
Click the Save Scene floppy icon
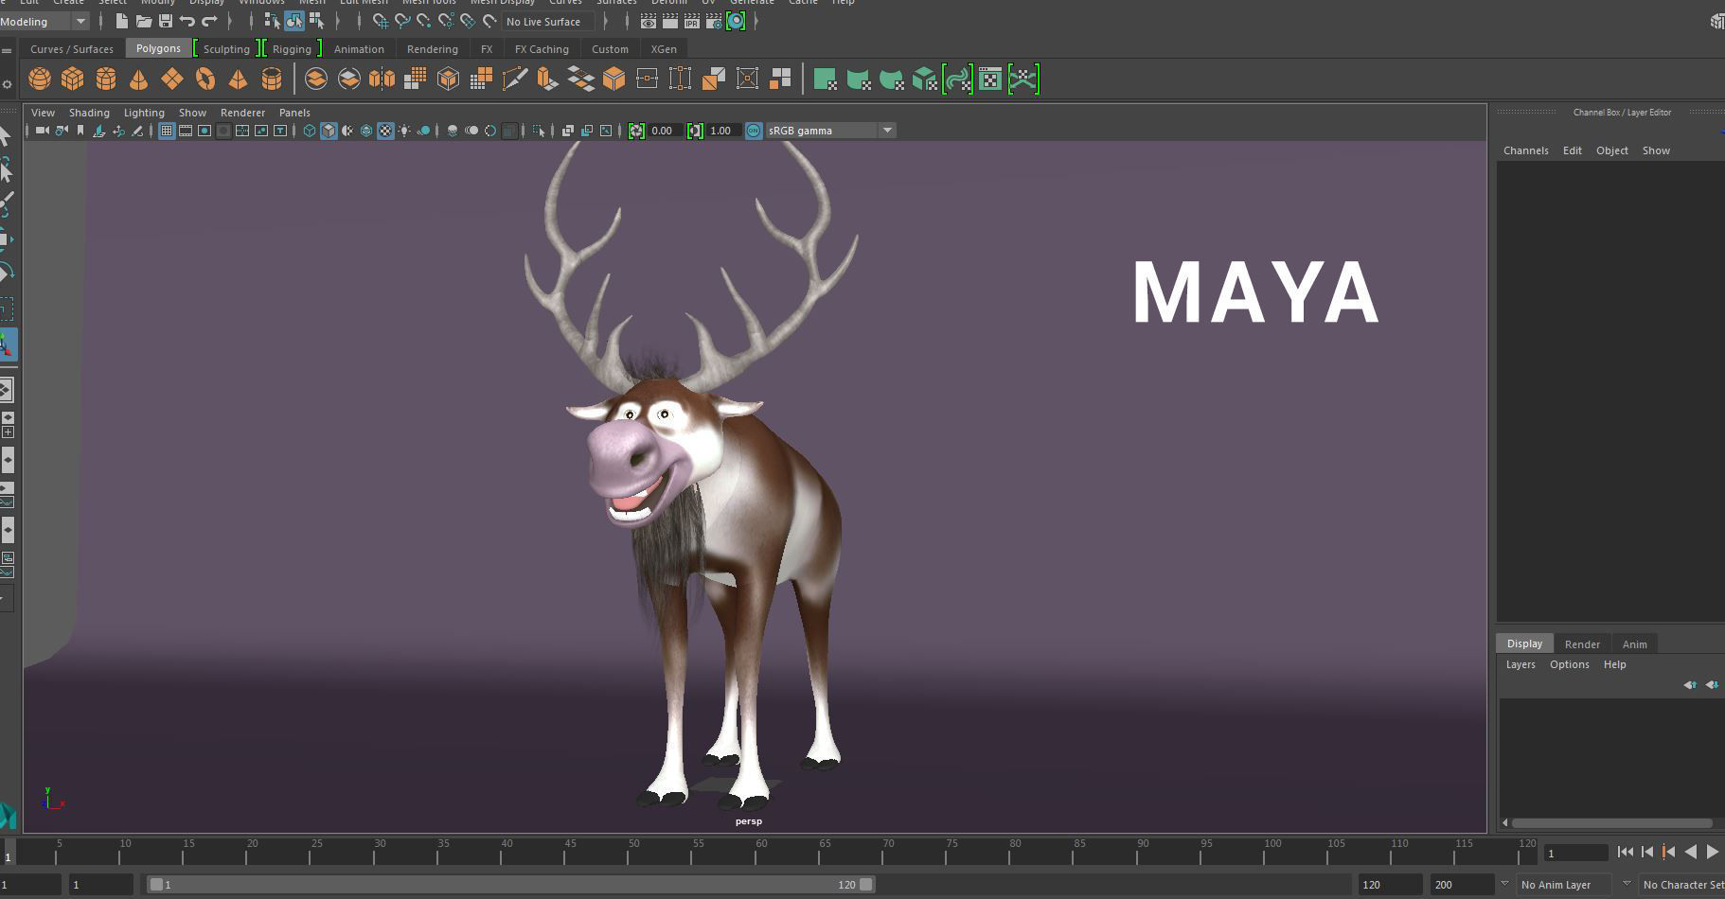click(166, 21)
